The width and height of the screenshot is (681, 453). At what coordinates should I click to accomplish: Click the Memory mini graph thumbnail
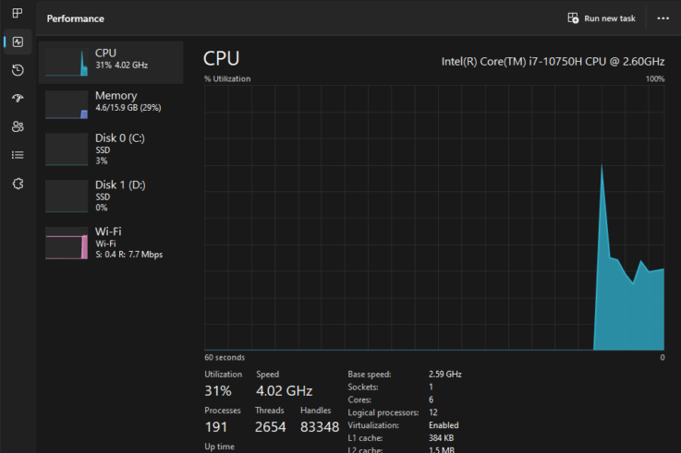[x=67, y=104]
